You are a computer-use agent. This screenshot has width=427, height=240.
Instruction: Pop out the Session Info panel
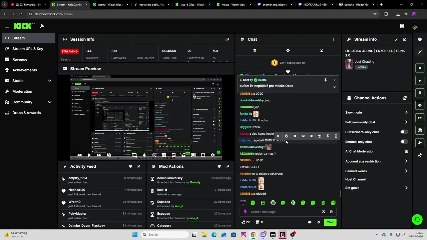click(x=227, y=39)
